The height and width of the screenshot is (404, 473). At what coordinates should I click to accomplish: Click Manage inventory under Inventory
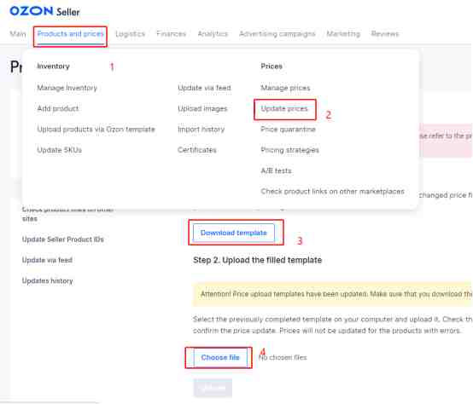click(67, 88)
